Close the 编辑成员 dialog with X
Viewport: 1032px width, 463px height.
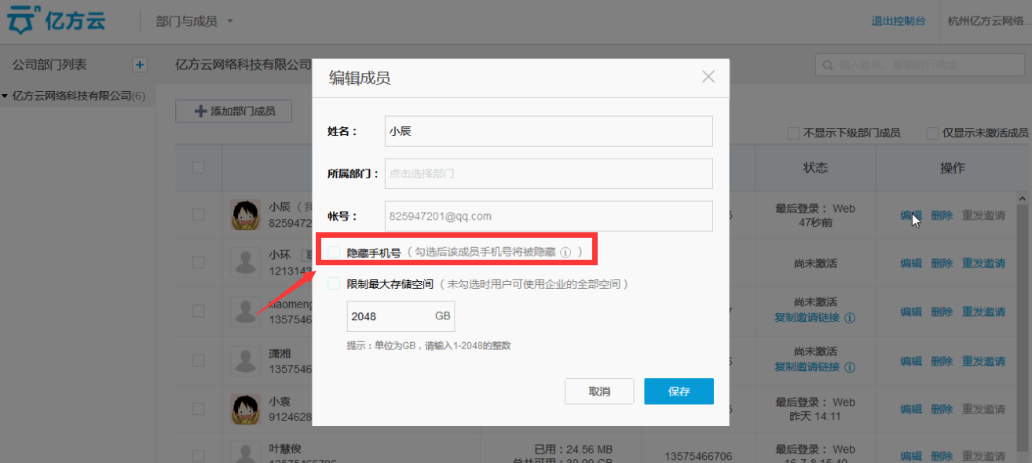(x=708, y=77)
